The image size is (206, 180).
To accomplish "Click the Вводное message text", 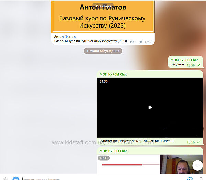I will click(x=177, y=64).
